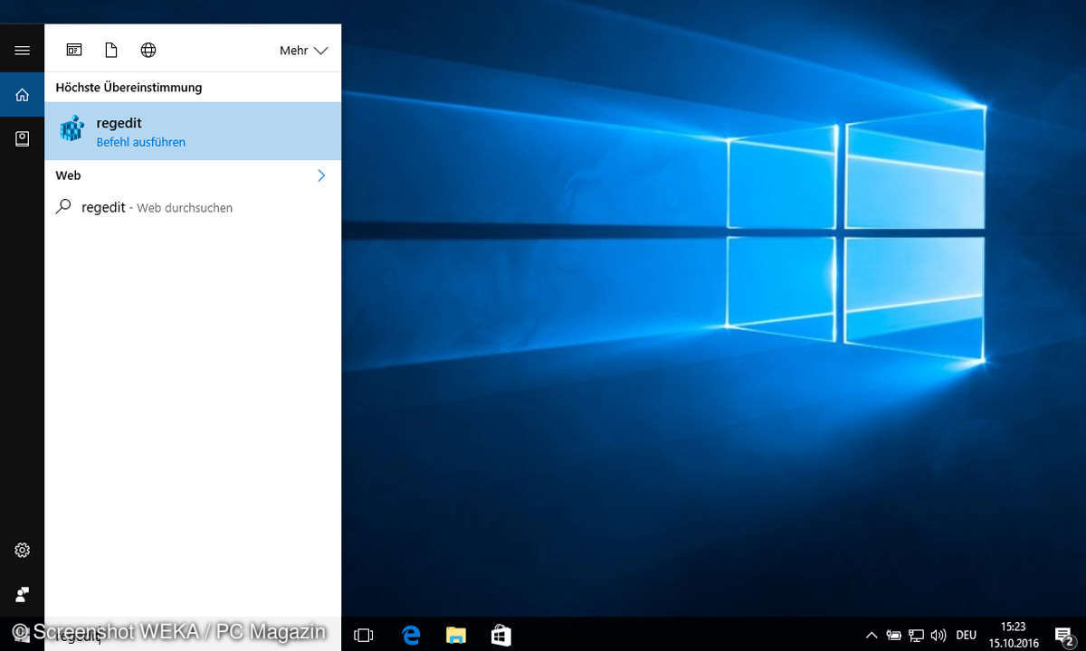The width and height of the screenshot is (1086, 651).
Task: Open the volume speaker tray icon
Action: pos(938,635)
